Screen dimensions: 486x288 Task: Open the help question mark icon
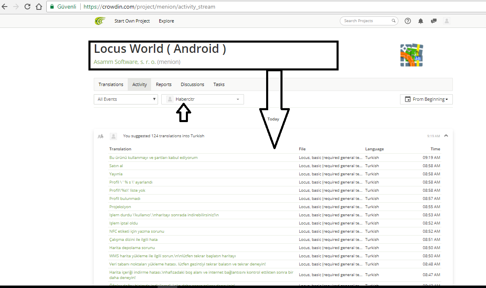[x=407, y=21]
